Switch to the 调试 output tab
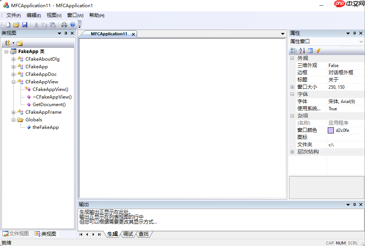This screenshot has width=365, height=246. 128,234
